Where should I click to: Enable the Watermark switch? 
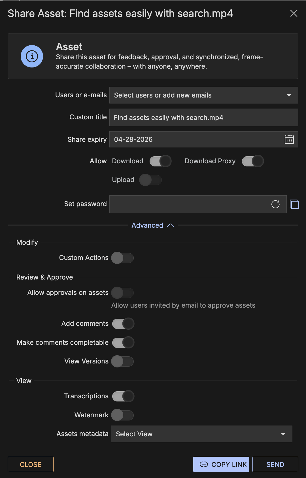pyautogui.click(x=122, y=415)
